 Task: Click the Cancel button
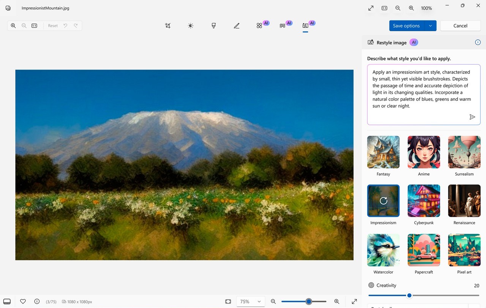click(x=460, y=26)
